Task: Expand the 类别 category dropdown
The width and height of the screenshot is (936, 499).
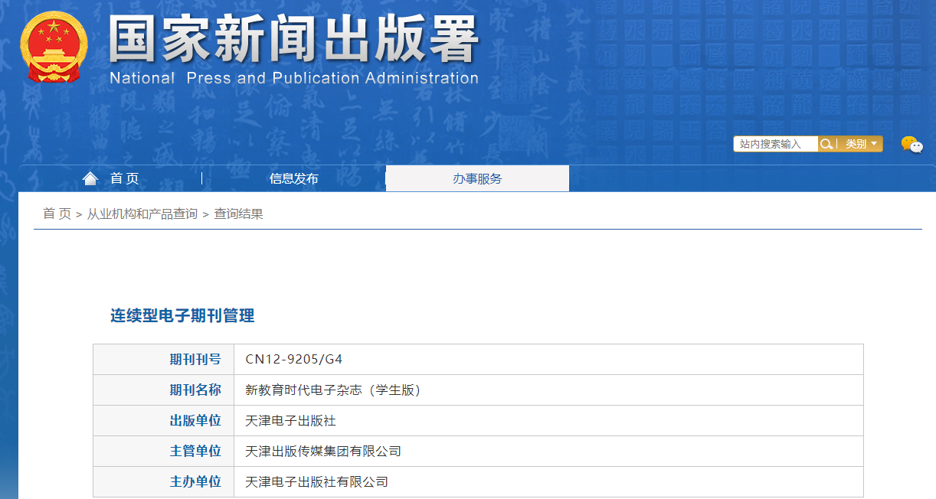Action: tap(861, 144)
